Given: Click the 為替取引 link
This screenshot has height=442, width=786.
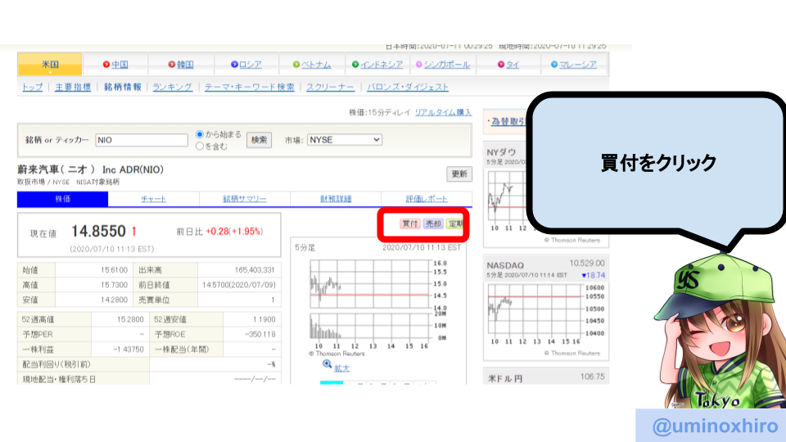Looking at the screenshot, I should tap(508, 121).
